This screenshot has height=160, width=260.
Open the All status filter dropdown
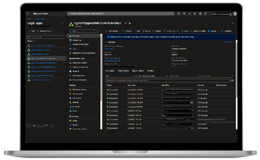pyautogui.click(x=121, y=76)
